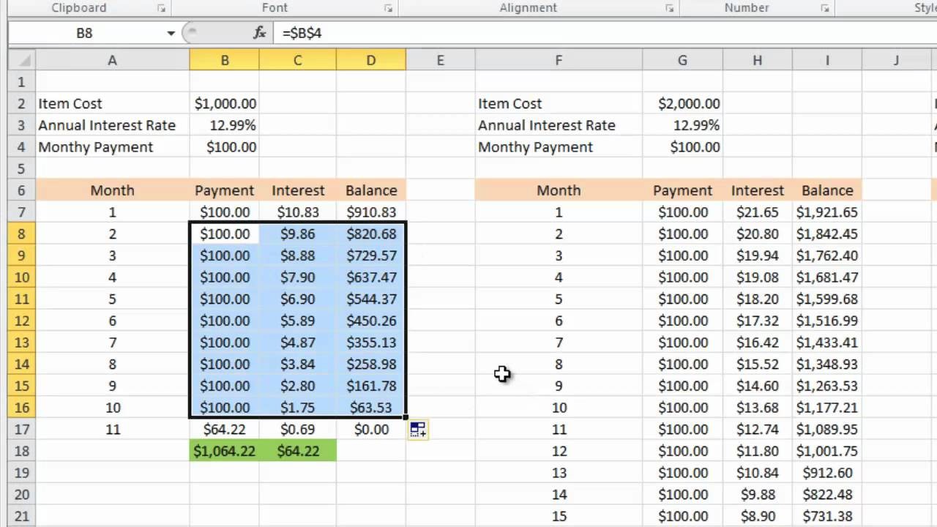Click the $9.88 interest cell in column H
Image resolution: width=937 pixels, height=527 pixels.
(757, 495)
